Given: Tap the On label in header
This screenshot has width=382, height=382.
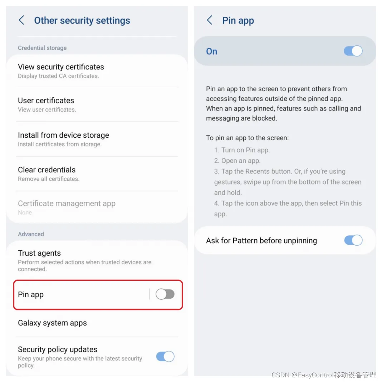Looking at the screenshot, I should point(211,52).
